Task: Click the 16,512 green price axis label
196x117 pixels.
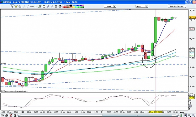Action: [192, 56]
